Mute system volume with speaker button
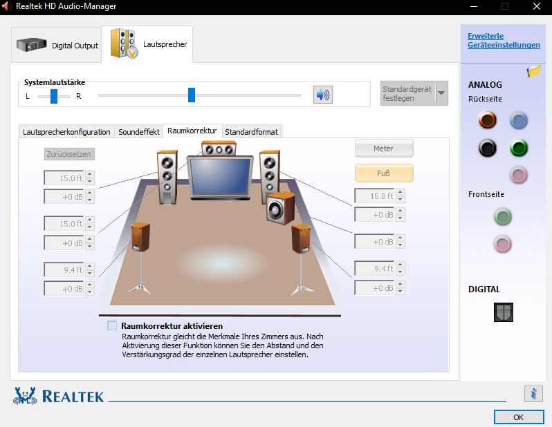The width and height of the screenshot is (552, 427). tap(323, 95)
